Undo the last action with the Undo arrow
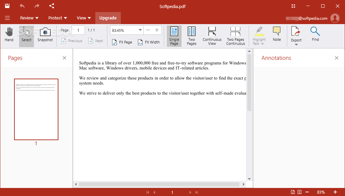The width and height of the screenshot is (345, 196). pyautogui.click(x=22, y=6)
